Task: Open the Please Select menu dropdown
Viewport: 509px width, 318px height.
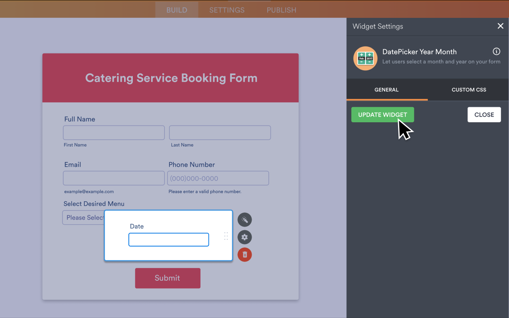Action: tap(84, 217)
